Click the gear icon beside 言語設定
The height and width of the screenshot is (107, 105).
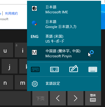35,84
